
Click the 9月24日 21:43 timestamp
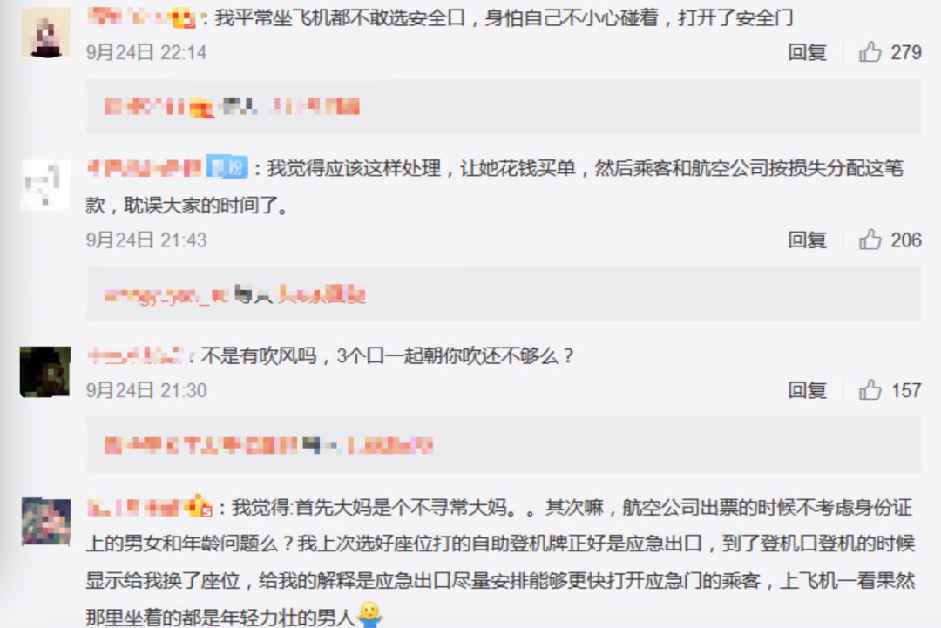click(x=146, y=240)
